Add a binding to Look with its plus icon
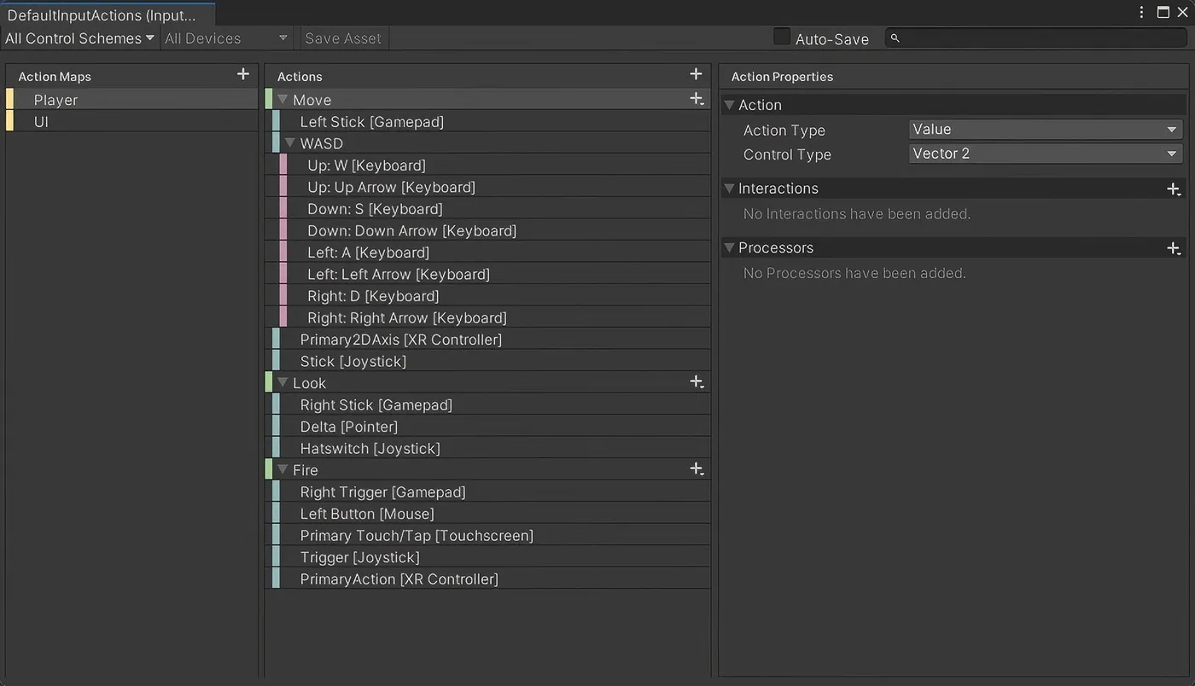 point(697,382)
